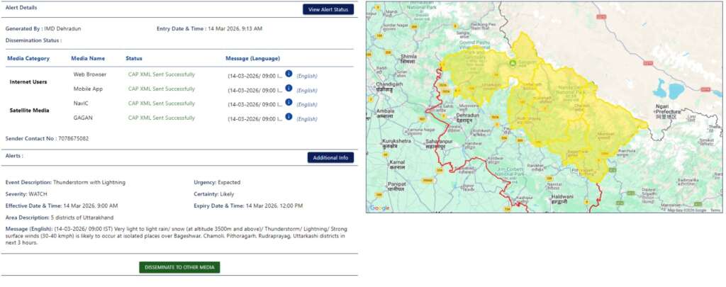Click the info icon in Web Browser row
The image size is (726, 287).
[x=289, y=74]
